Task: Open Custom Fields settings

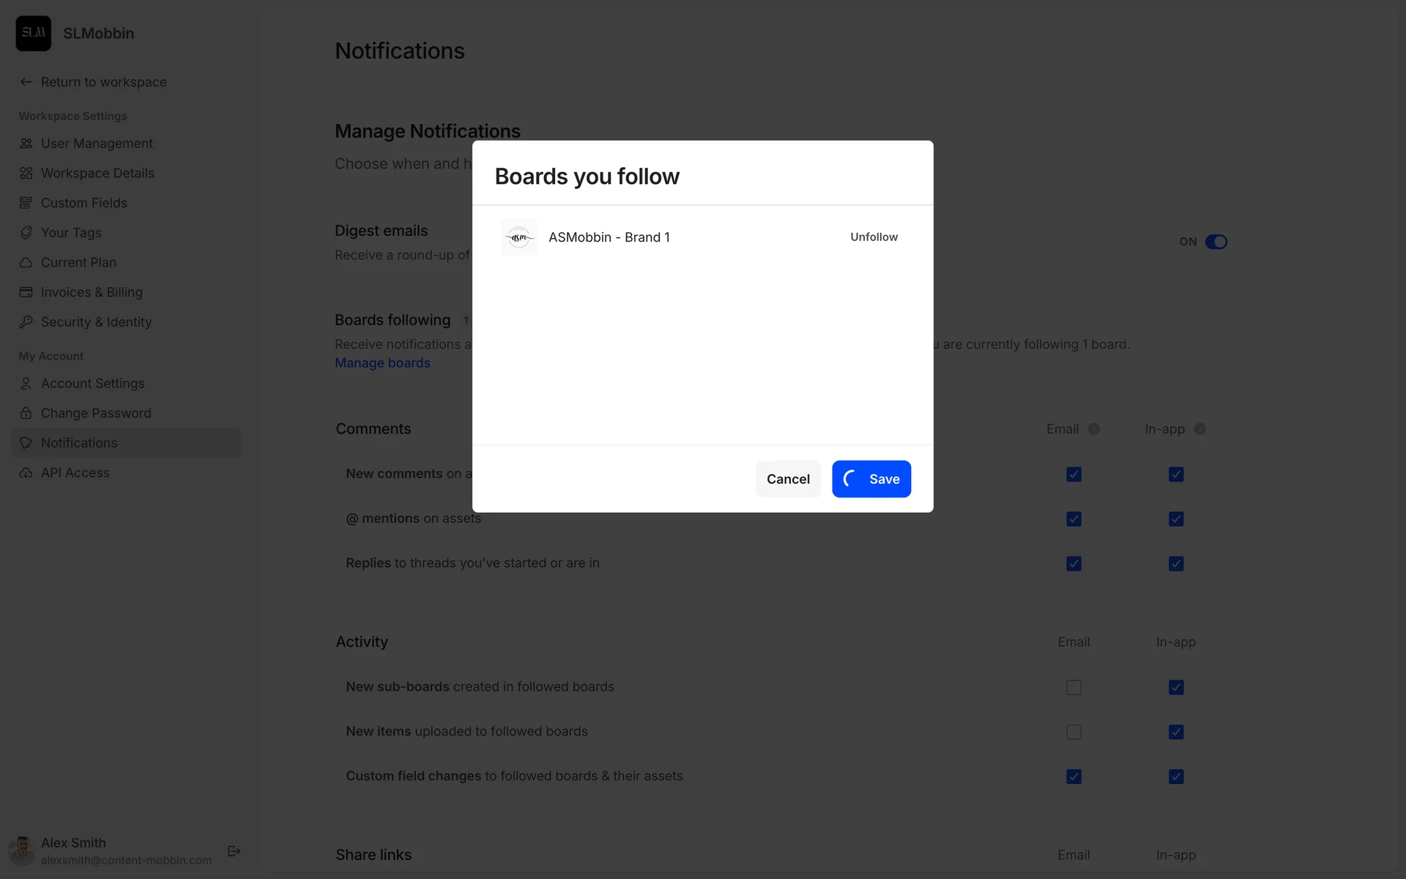Action: [x=83, y=203]
